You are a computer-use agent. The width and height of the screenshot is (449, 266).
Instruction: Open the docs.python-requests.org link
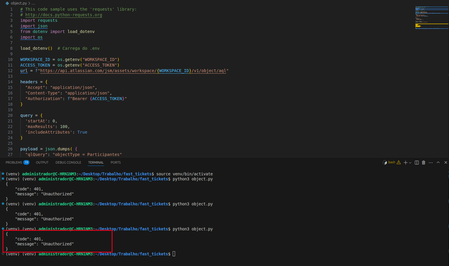[x=63, y=15]
